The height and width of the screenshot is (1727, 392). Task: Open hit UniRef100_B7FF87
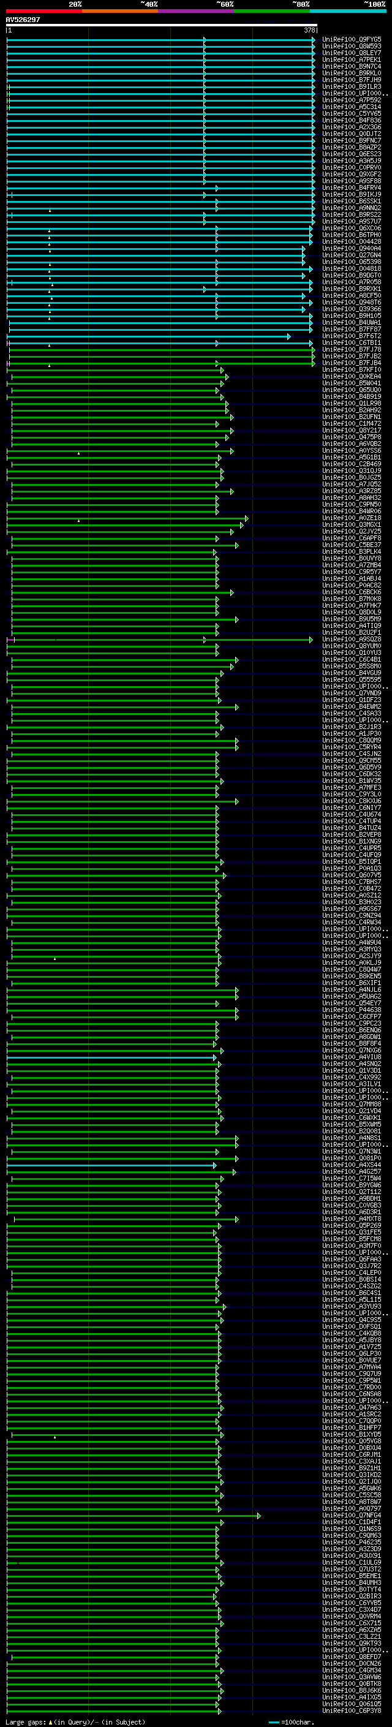coord(351,329)
